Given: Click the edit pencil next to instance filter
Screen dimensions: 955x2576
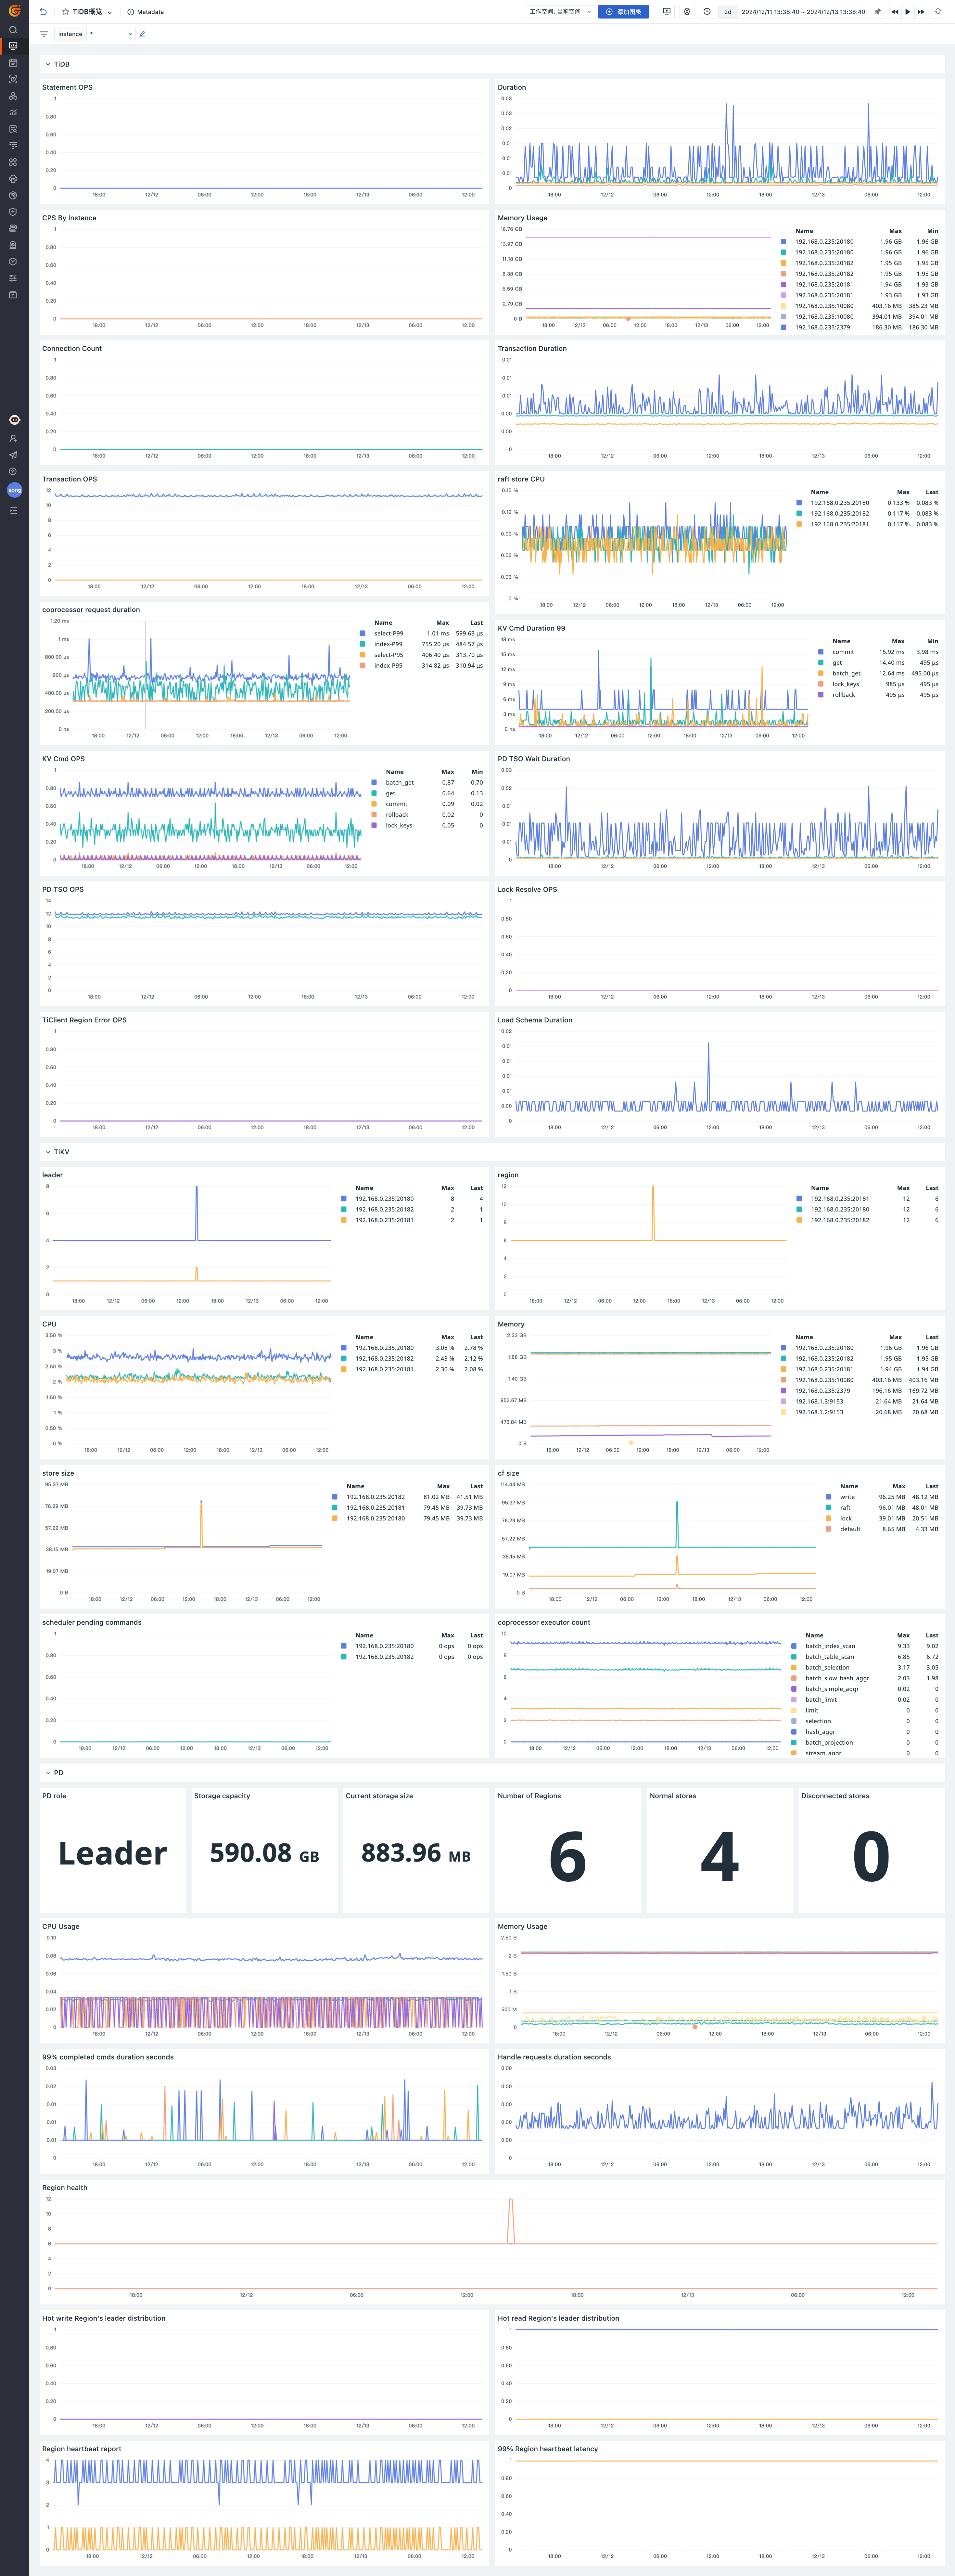Looking at the screenshot, I should [x=142, y=34].
